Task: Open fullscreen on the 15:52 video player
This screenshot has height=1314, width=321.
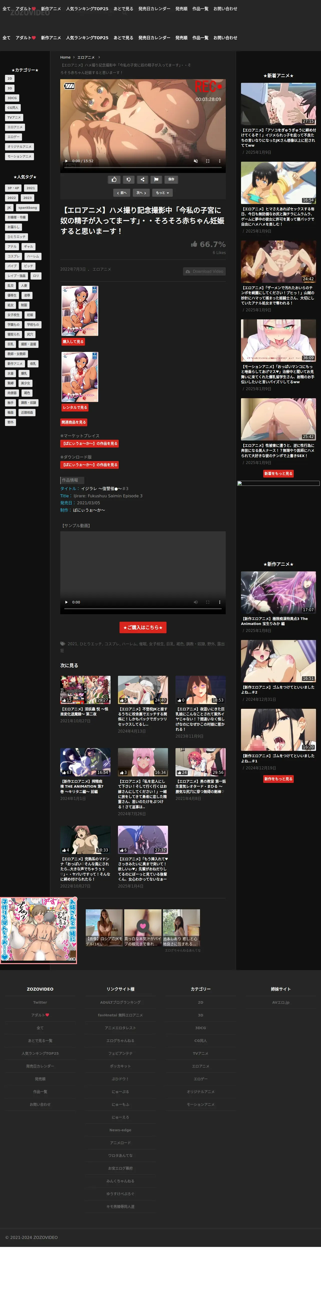Action: [x=207, y=161]
